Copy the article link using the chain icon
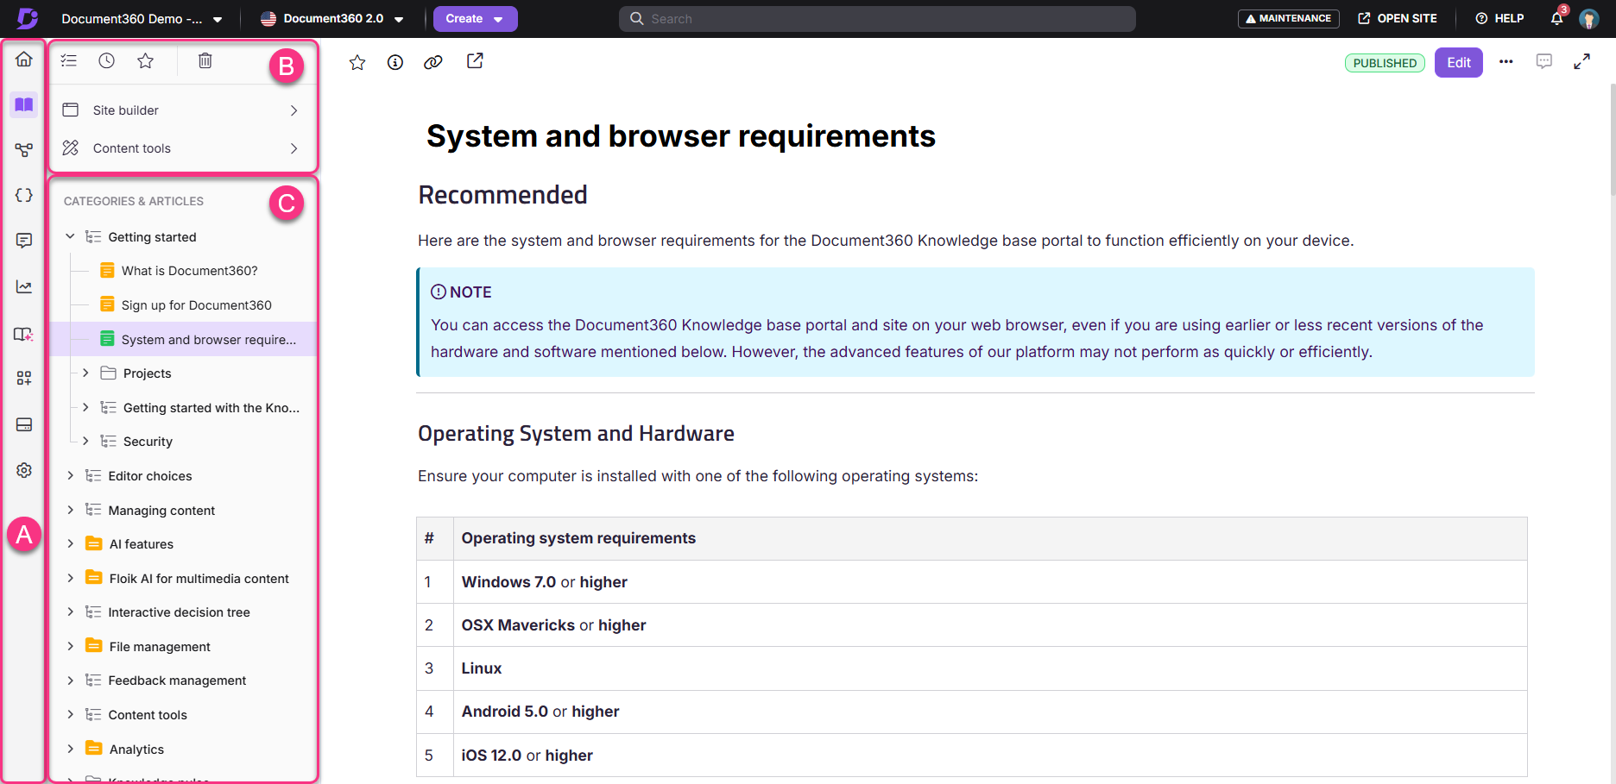The width and height of the screenshot is (1616, 784). 433,61
